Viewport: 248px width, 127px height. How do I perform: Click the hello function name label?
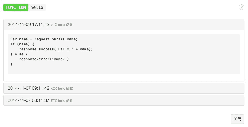point(37,7)
